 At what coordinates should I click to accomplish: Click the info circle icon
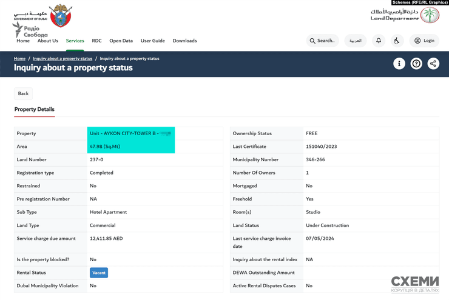(x=399, y=64)
